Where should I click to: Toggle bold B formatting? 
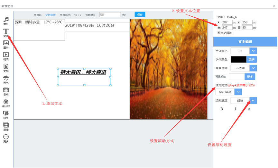click(x=222, y=109)
